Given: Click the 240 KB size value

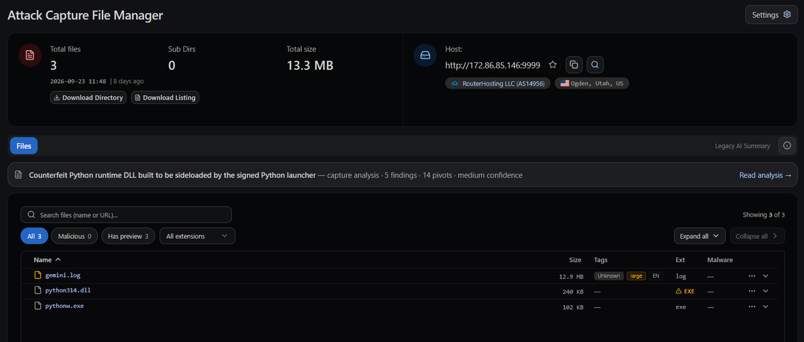Looking at the screenshot, I should click(x=573, y=292).
